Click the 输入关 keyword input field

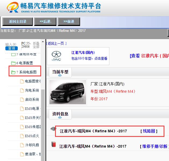pos(11,44)
